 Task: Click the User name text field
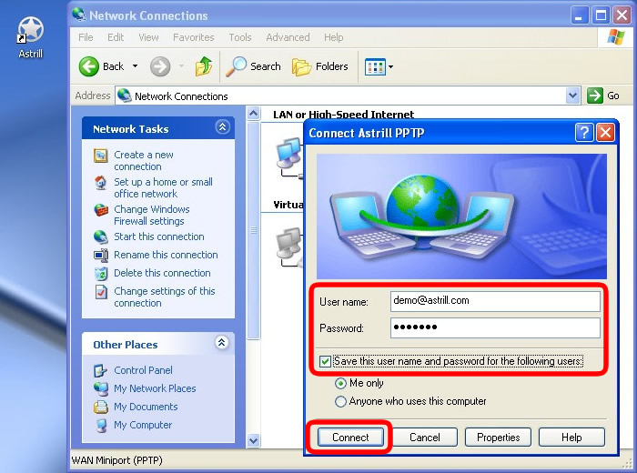tap(495, 300)
